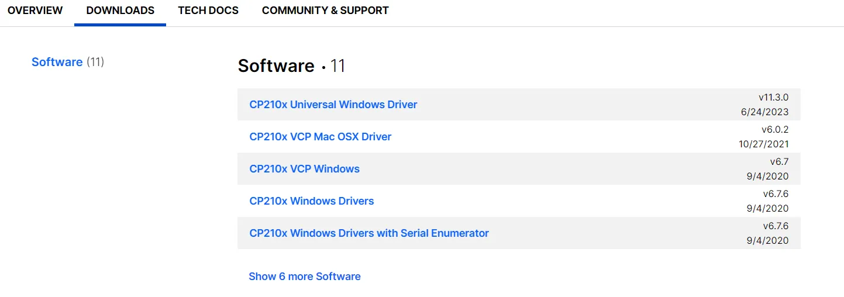Click the 6/24/2023 release date

click(764, 112)
